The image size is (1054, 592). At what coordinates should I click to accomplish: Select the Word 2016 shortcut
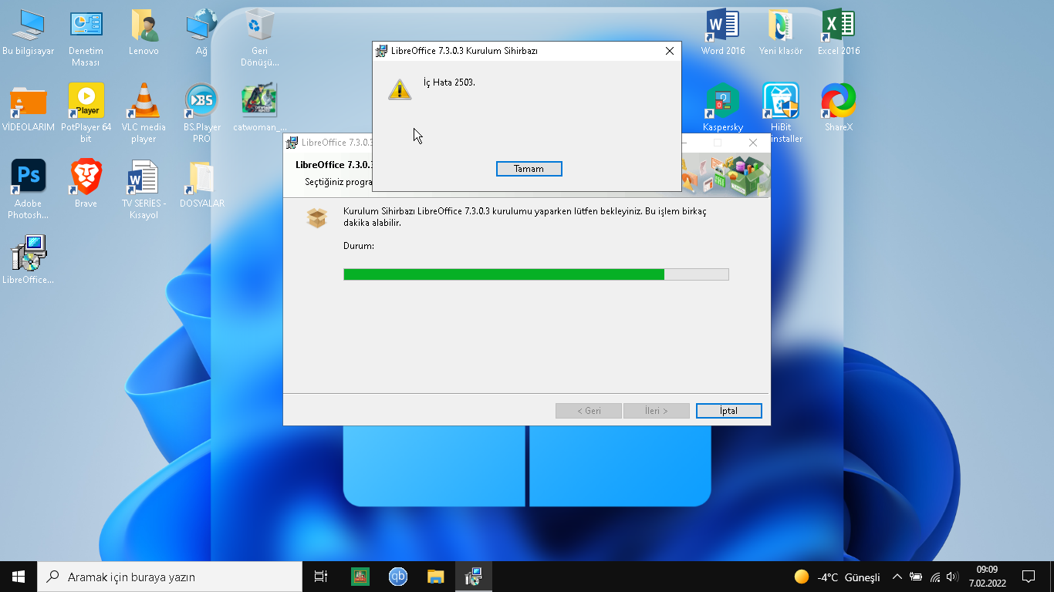[723, 34]
